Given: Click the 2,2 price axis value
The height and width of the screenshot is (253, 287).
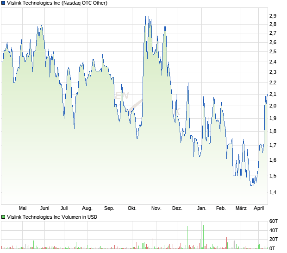Looking at the screenshot, I should tap(273, 83).
